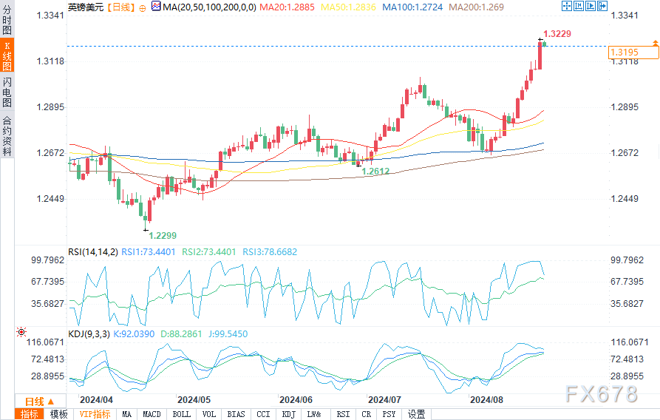Switch to K线图 side tab

[7, 55]
